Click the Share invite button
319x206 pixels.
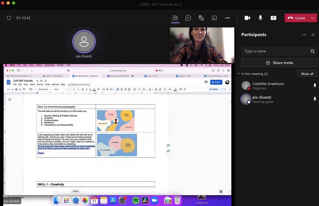point(279,63)
